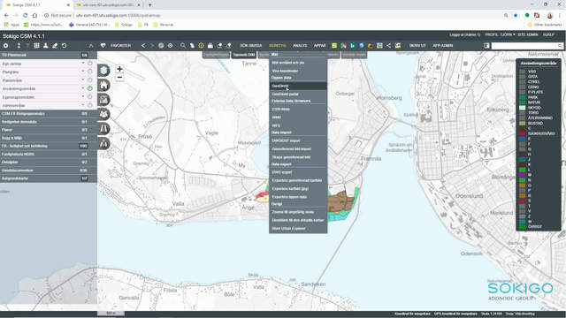Toggle the Plangräns layer power button

(90, 72)
